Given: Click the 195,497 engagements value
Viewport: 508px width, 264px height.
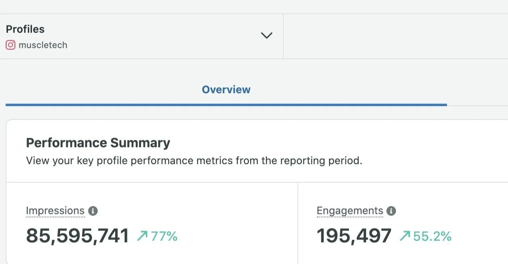Looking at the screenshot, I should click(x=354, y=236).
